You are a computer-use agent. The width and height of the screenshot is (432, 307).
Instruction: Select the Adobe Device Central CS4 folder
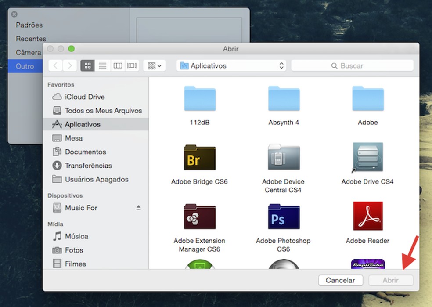pos(283,156)
